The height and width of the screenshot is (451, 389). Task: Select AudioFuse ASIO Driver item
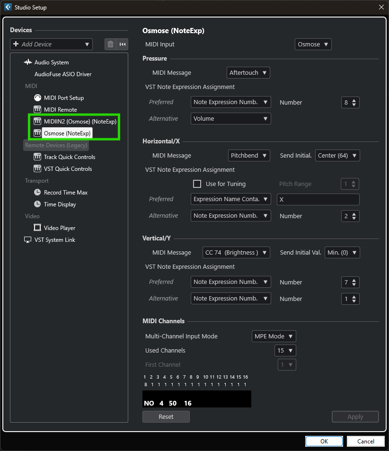tap(62, 74)
